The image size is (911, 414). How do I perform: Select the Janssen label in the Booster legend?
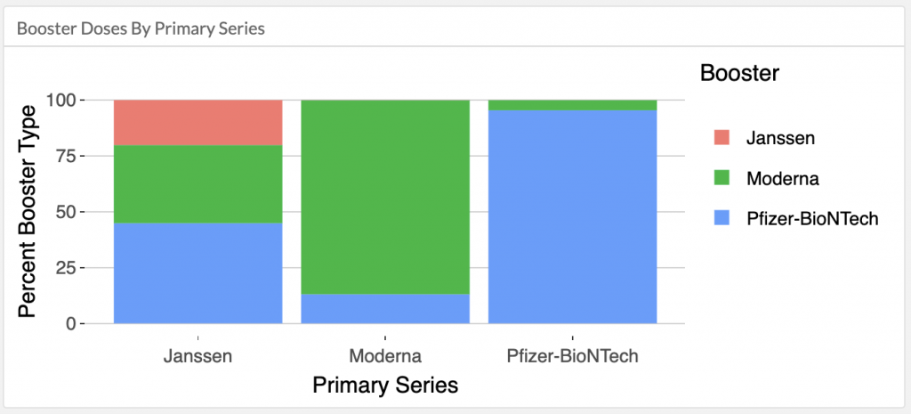pyautogui.click(x=780, y=137)
